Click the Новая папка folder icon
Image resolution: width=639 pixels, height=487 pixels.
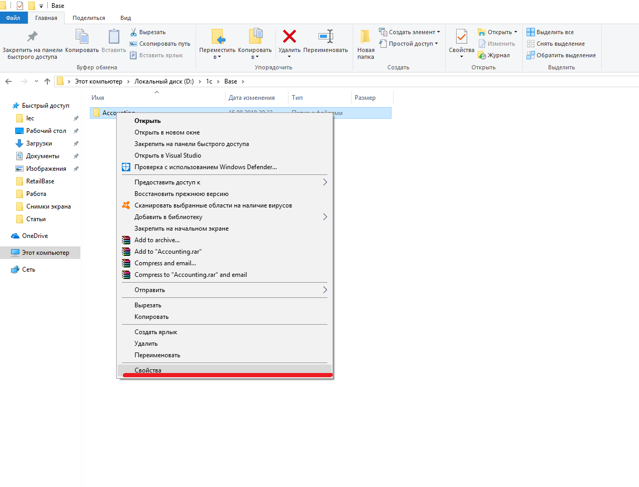pos(366,36)
